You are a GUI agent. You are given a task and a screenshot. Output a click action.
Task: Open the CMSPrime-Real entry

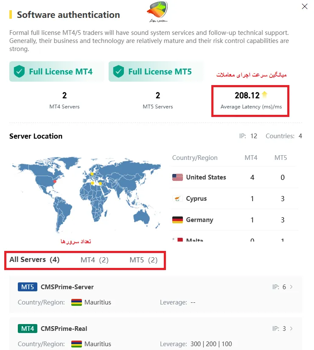tap(156, 334)
